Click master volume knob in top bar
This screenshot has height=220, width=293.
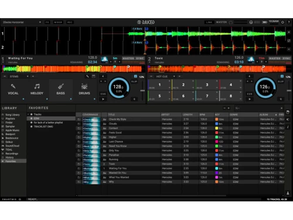[231, 22]
